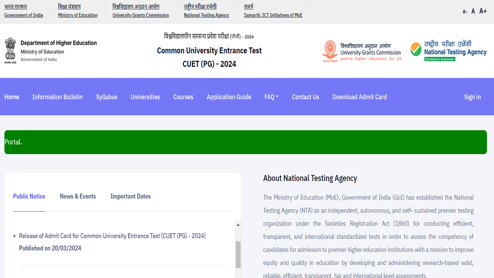The image size is (494, 278).
Task: Go to the Home menu item
Action: 12,97
